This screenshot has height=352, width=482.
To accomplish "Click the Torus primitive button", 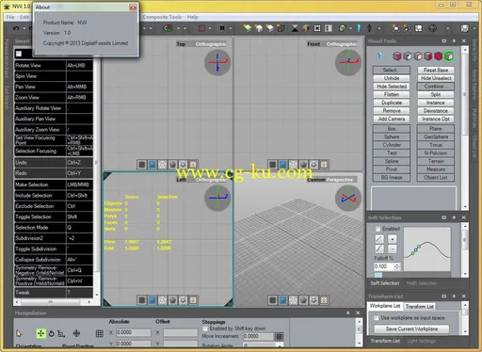I will point(436,145).
